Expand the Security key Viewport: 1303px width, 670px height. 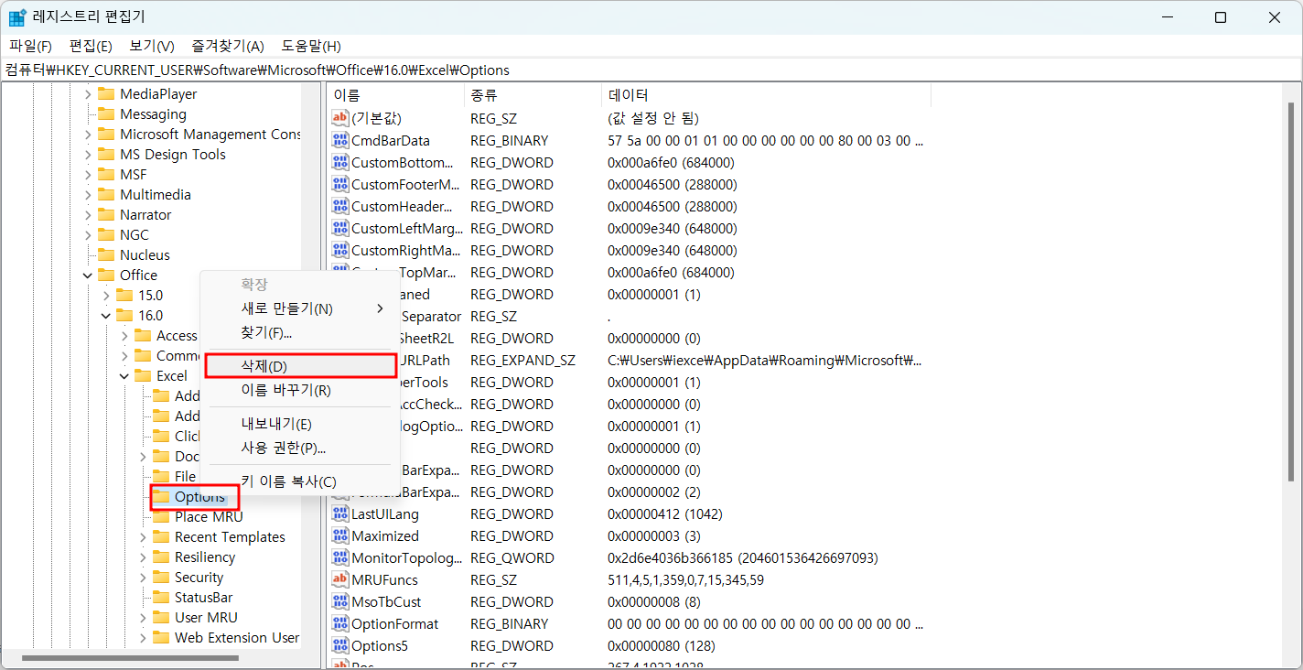[143, 578]
